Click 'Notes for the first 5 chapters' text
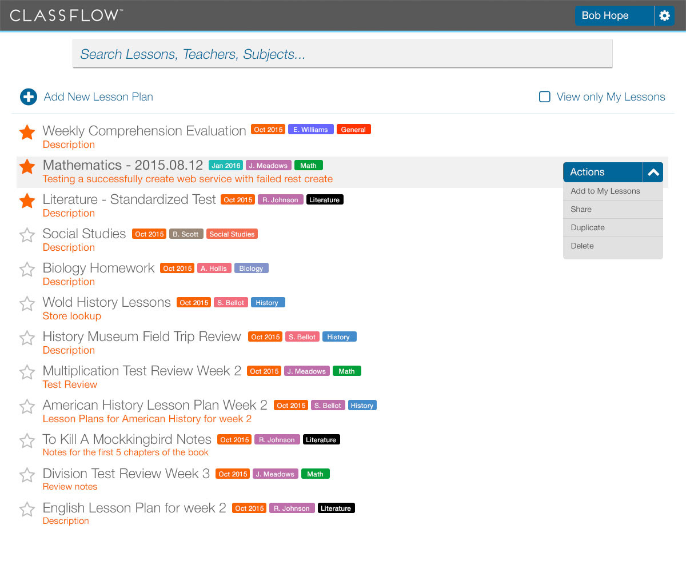The image size is (686, 585). [x=126, y=452]
